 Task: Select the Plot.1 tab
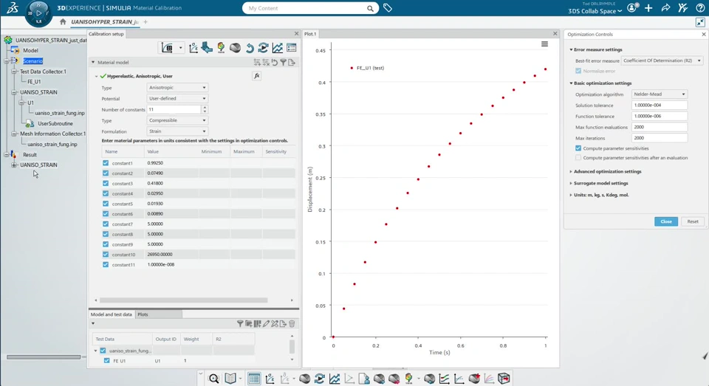tap(310, 34)
